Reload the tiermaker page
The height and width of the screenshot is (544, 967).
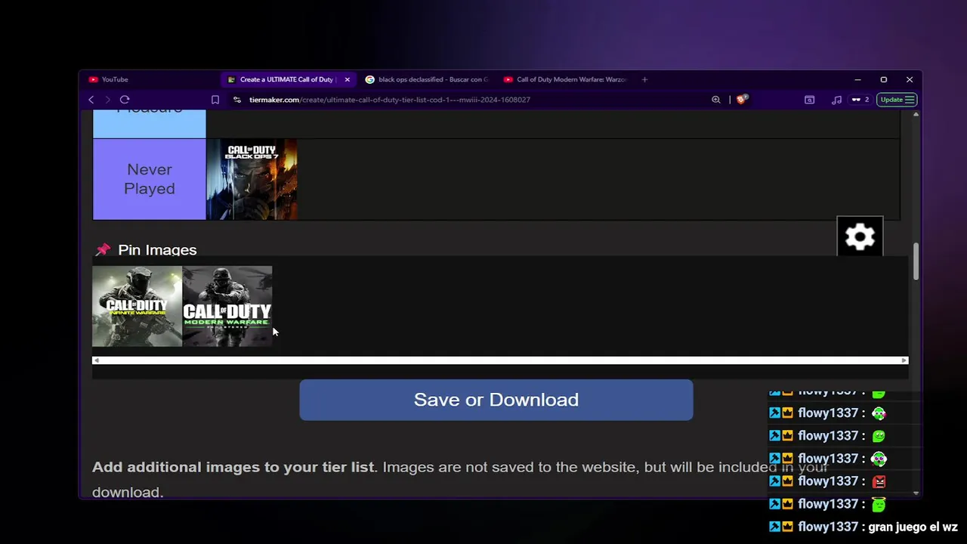tap(125, 100)
